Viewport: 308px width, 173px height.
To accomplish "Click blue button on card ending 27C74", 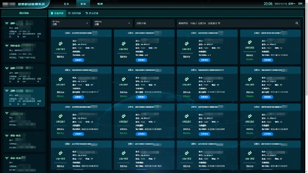I will (x=204, y=97).
